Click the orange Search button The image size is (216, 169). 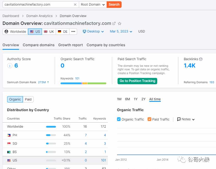point(114,5)
